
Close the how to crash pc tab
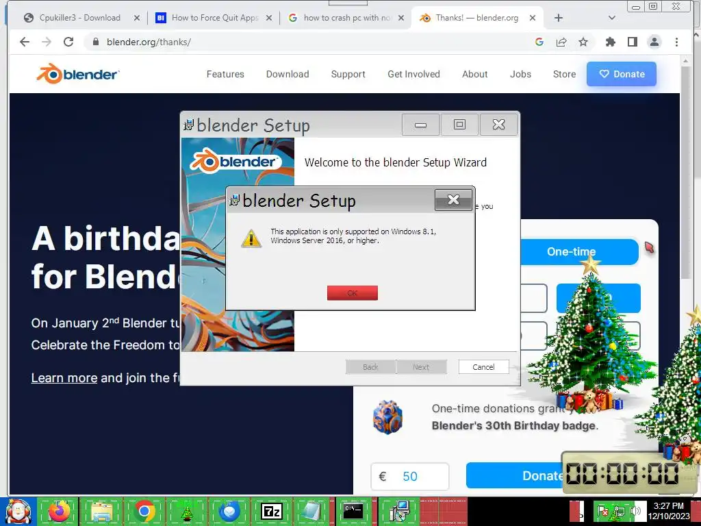[401, 18]
